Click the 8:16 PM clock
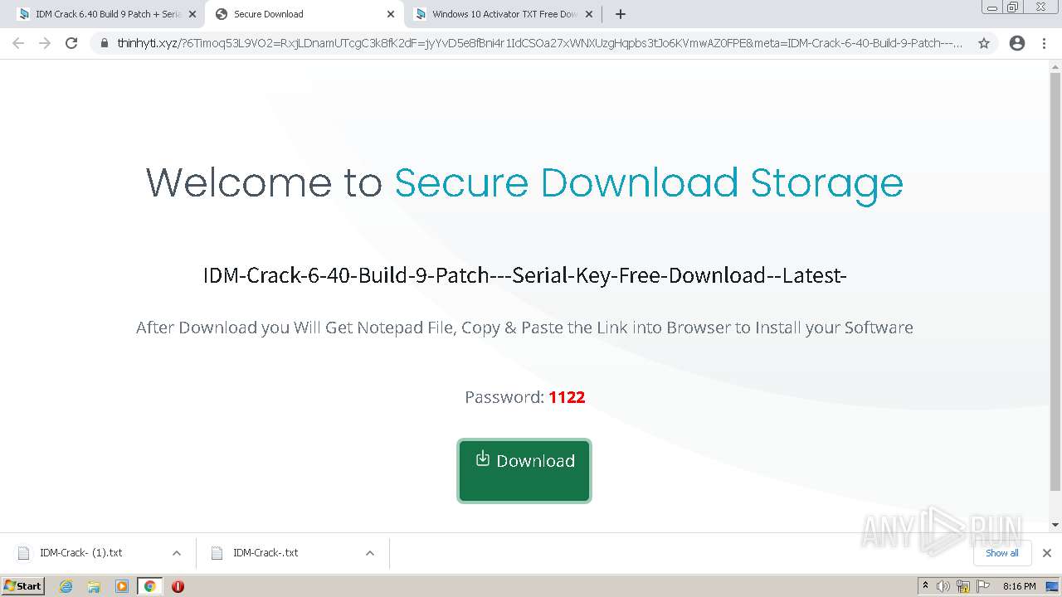This screenshot has height=597, width=1062. tap(1019, 586)
